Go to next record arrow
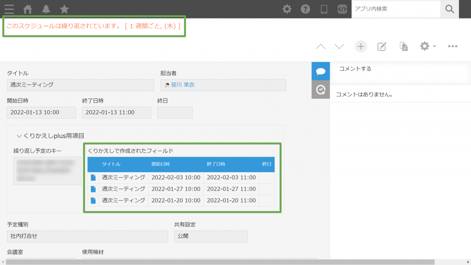 pos(339,46)
